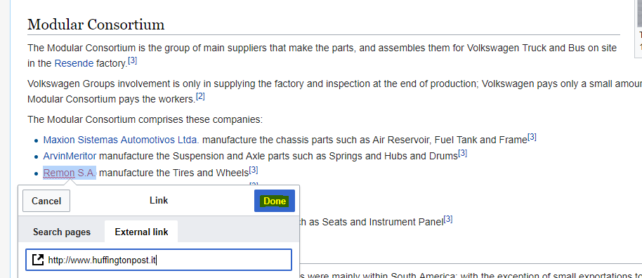Image resolution: width=642 pixels, height=278 pixels.
Task: Click the Done button
Action: pyautogui.click(x=275, y=201)
